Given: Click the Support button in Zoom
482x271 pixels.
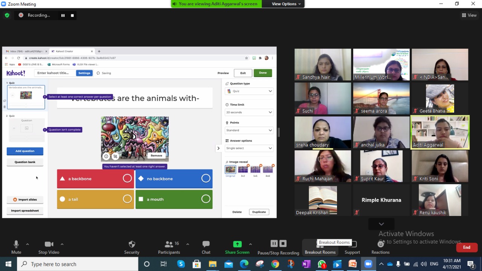Looking at the screenshot, I should (x=352, y=247).
